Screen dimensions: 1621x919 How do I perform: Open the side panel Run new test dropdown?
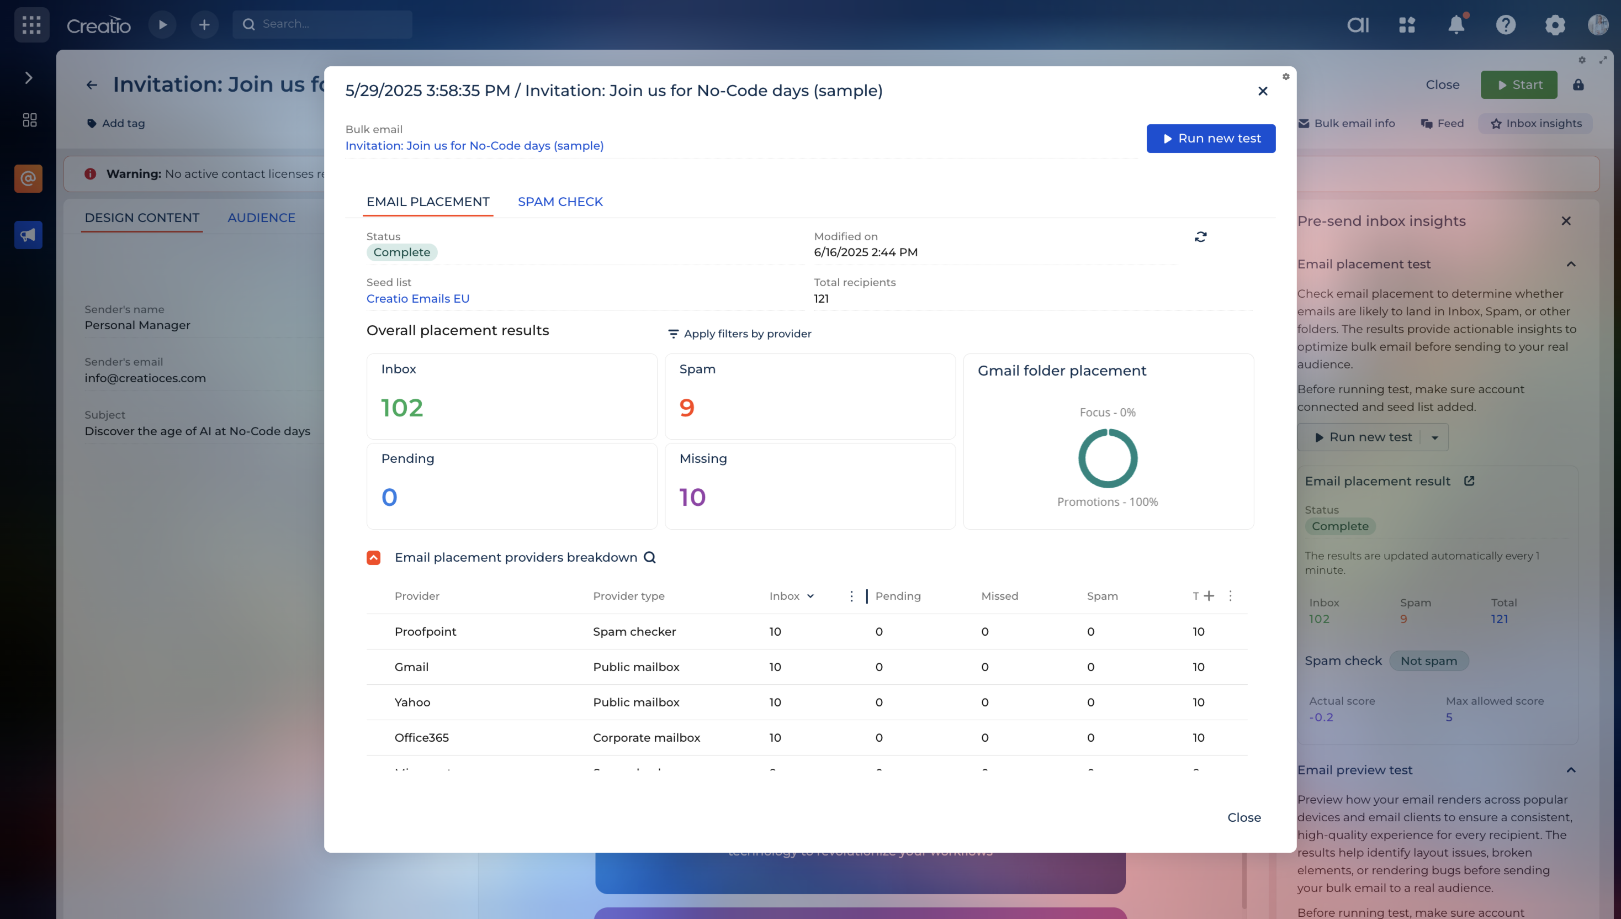point(1434,437)
